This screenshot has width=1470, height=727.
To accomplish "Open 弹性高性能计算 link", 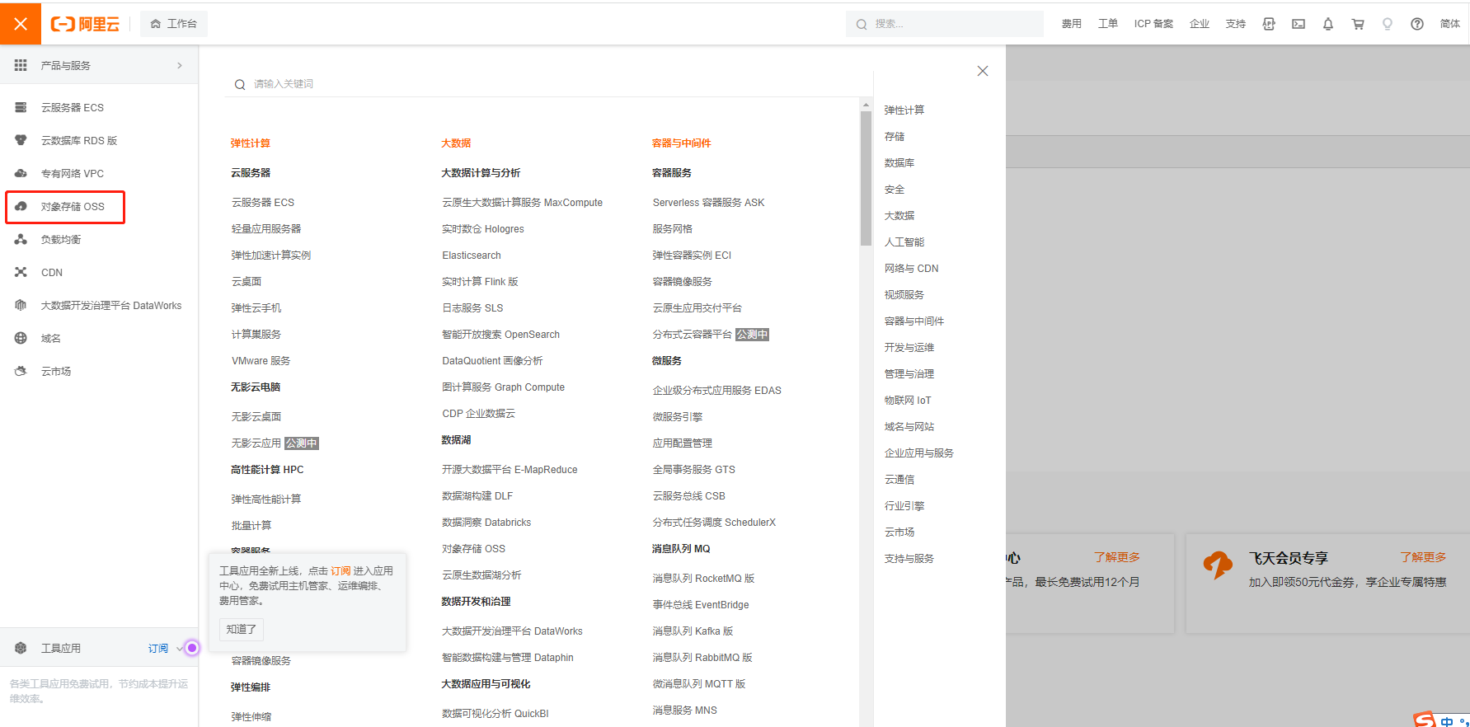I will pyautogui.click(x=266, y=500).
